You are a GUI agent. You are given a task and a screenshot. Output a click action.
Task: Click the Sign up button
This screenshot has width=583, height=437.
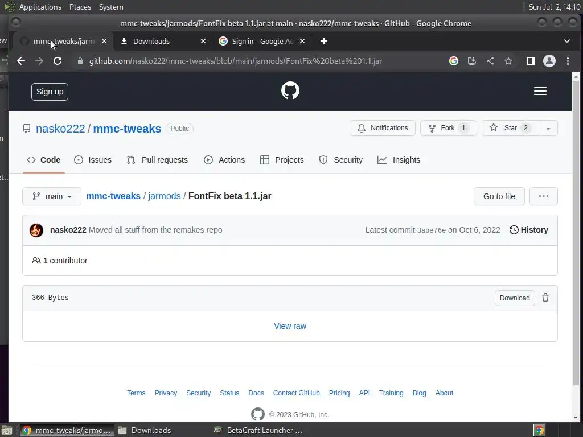click(50, 92)
